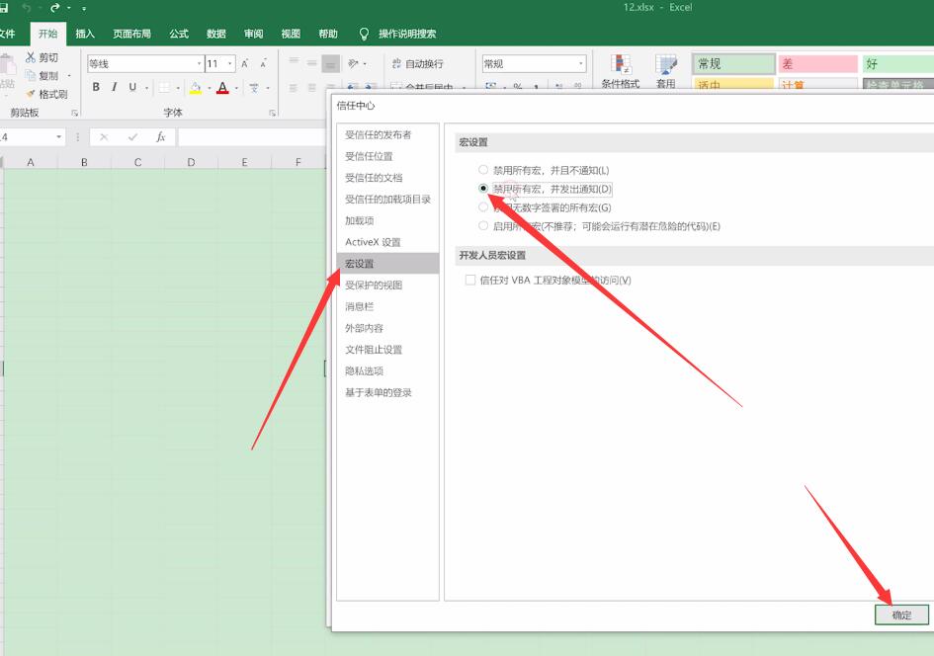Expand the fill color dropdown arrow
The width and height of the screenshot is (934, 656).
pyautogui.click(x=210, y=88)
